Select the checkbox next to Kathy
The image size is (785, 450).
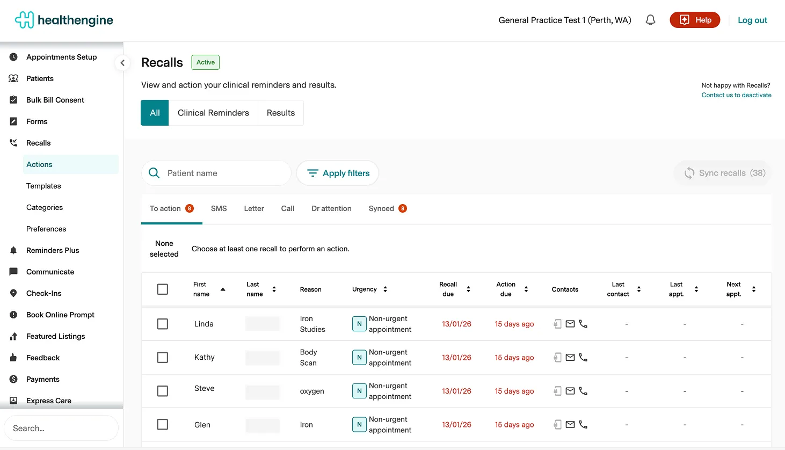(x=163, y=358)
